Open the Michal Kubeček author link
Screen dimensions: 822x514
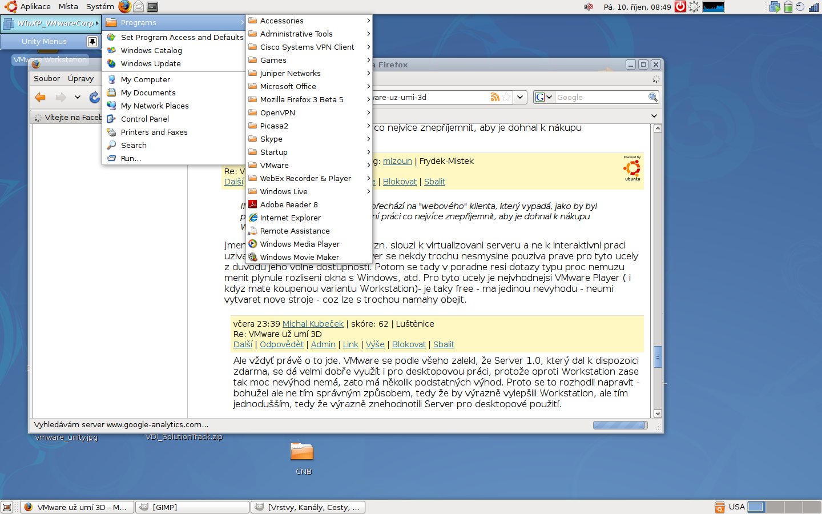(313, 324)
